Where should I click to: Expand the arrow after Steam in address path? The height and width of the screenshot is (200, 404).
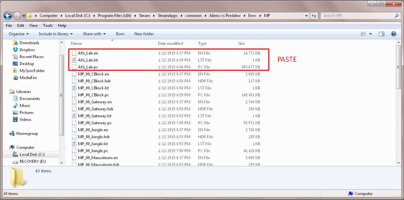click(154, 16)
